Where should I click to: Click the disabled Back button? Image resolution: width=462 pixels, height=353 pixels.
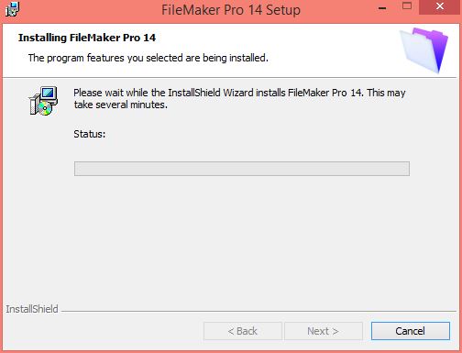(243, 331)
